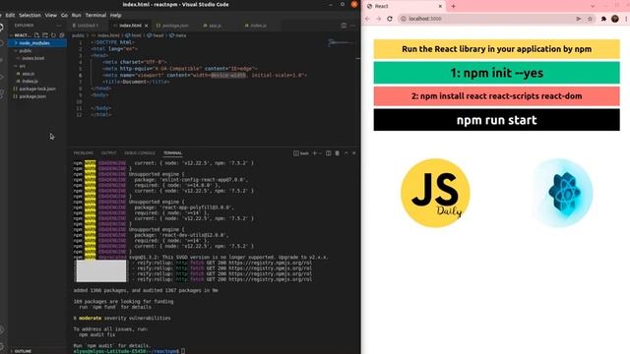Click the black 'npm run start' banner
Viewport: 630px width, 354px height.
[x=496, y=120]
